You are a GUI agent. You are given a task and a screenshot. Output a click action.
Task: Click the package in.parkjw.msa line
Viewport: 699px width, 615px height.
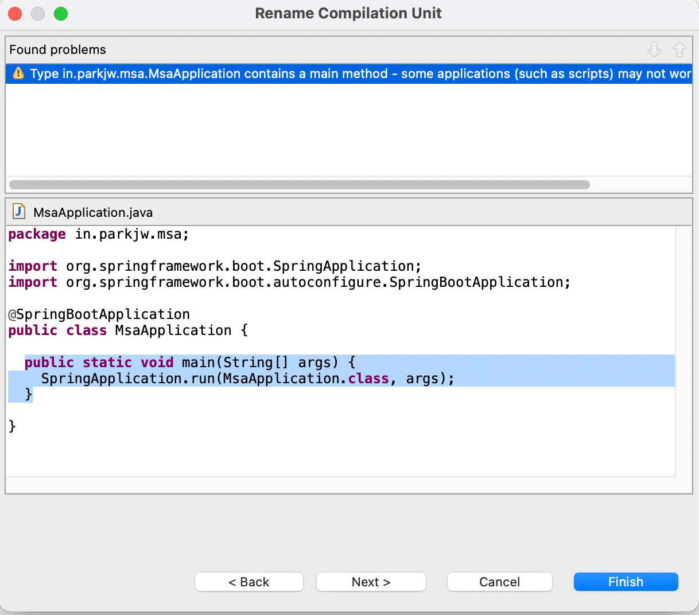pos(98,234)
